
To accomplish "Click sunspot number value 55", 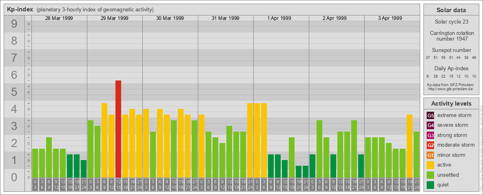I will 443,58.
